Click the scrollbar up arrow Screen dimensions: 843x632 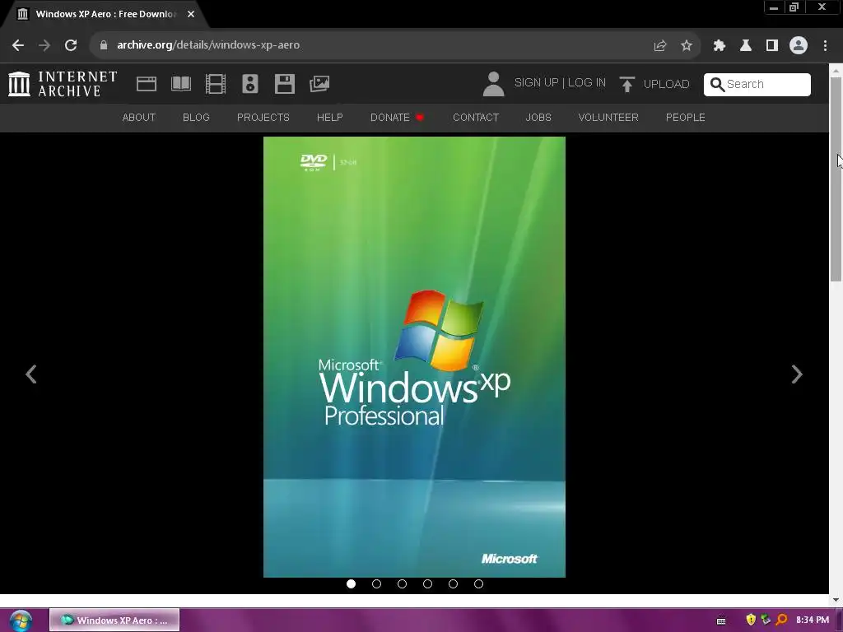click(836, 71)
